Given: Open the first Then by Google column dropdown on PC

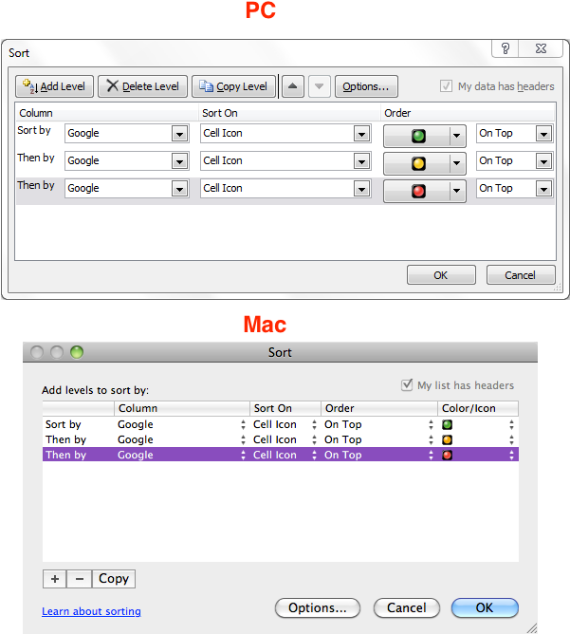Looking at the screenshot, I should [179, 161].
